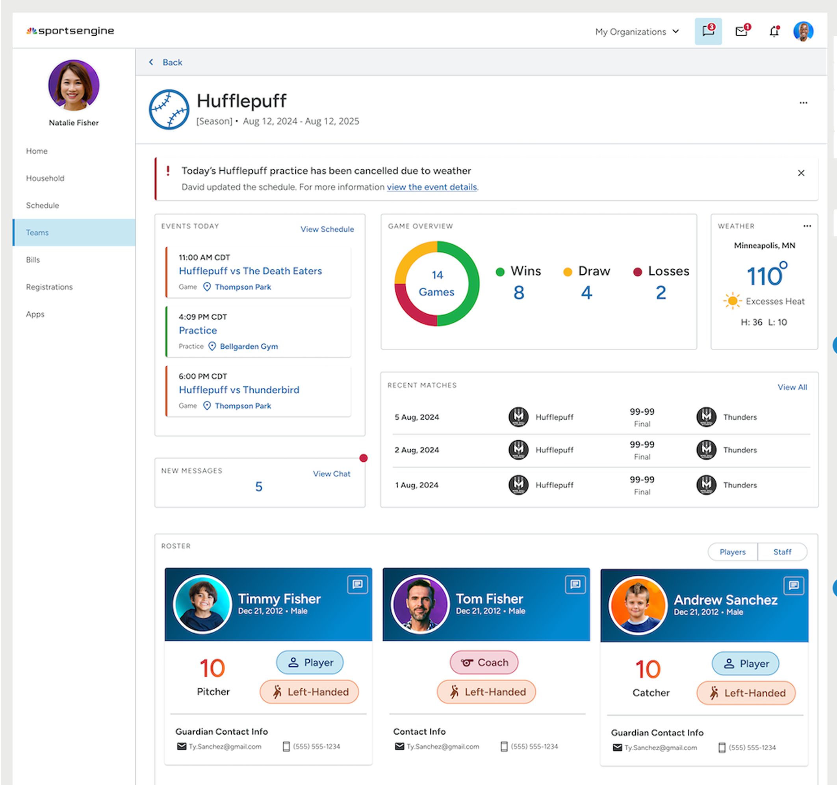This screenshot has width=837, height=785.
Task: Open user profile avatar in header
Action: (803, 31)
